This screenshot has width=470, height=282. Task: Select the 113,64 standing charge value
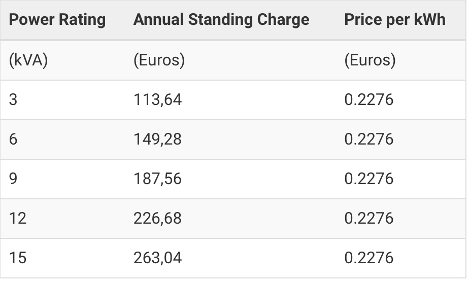157,99
